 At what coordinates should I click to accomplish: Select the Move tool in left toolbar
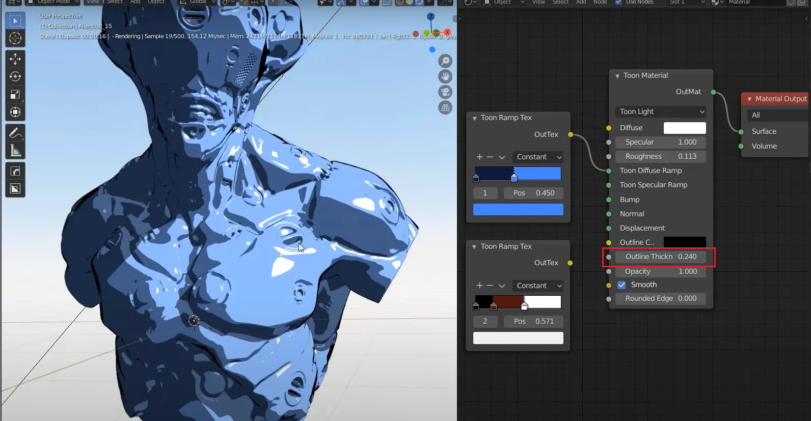15,59
